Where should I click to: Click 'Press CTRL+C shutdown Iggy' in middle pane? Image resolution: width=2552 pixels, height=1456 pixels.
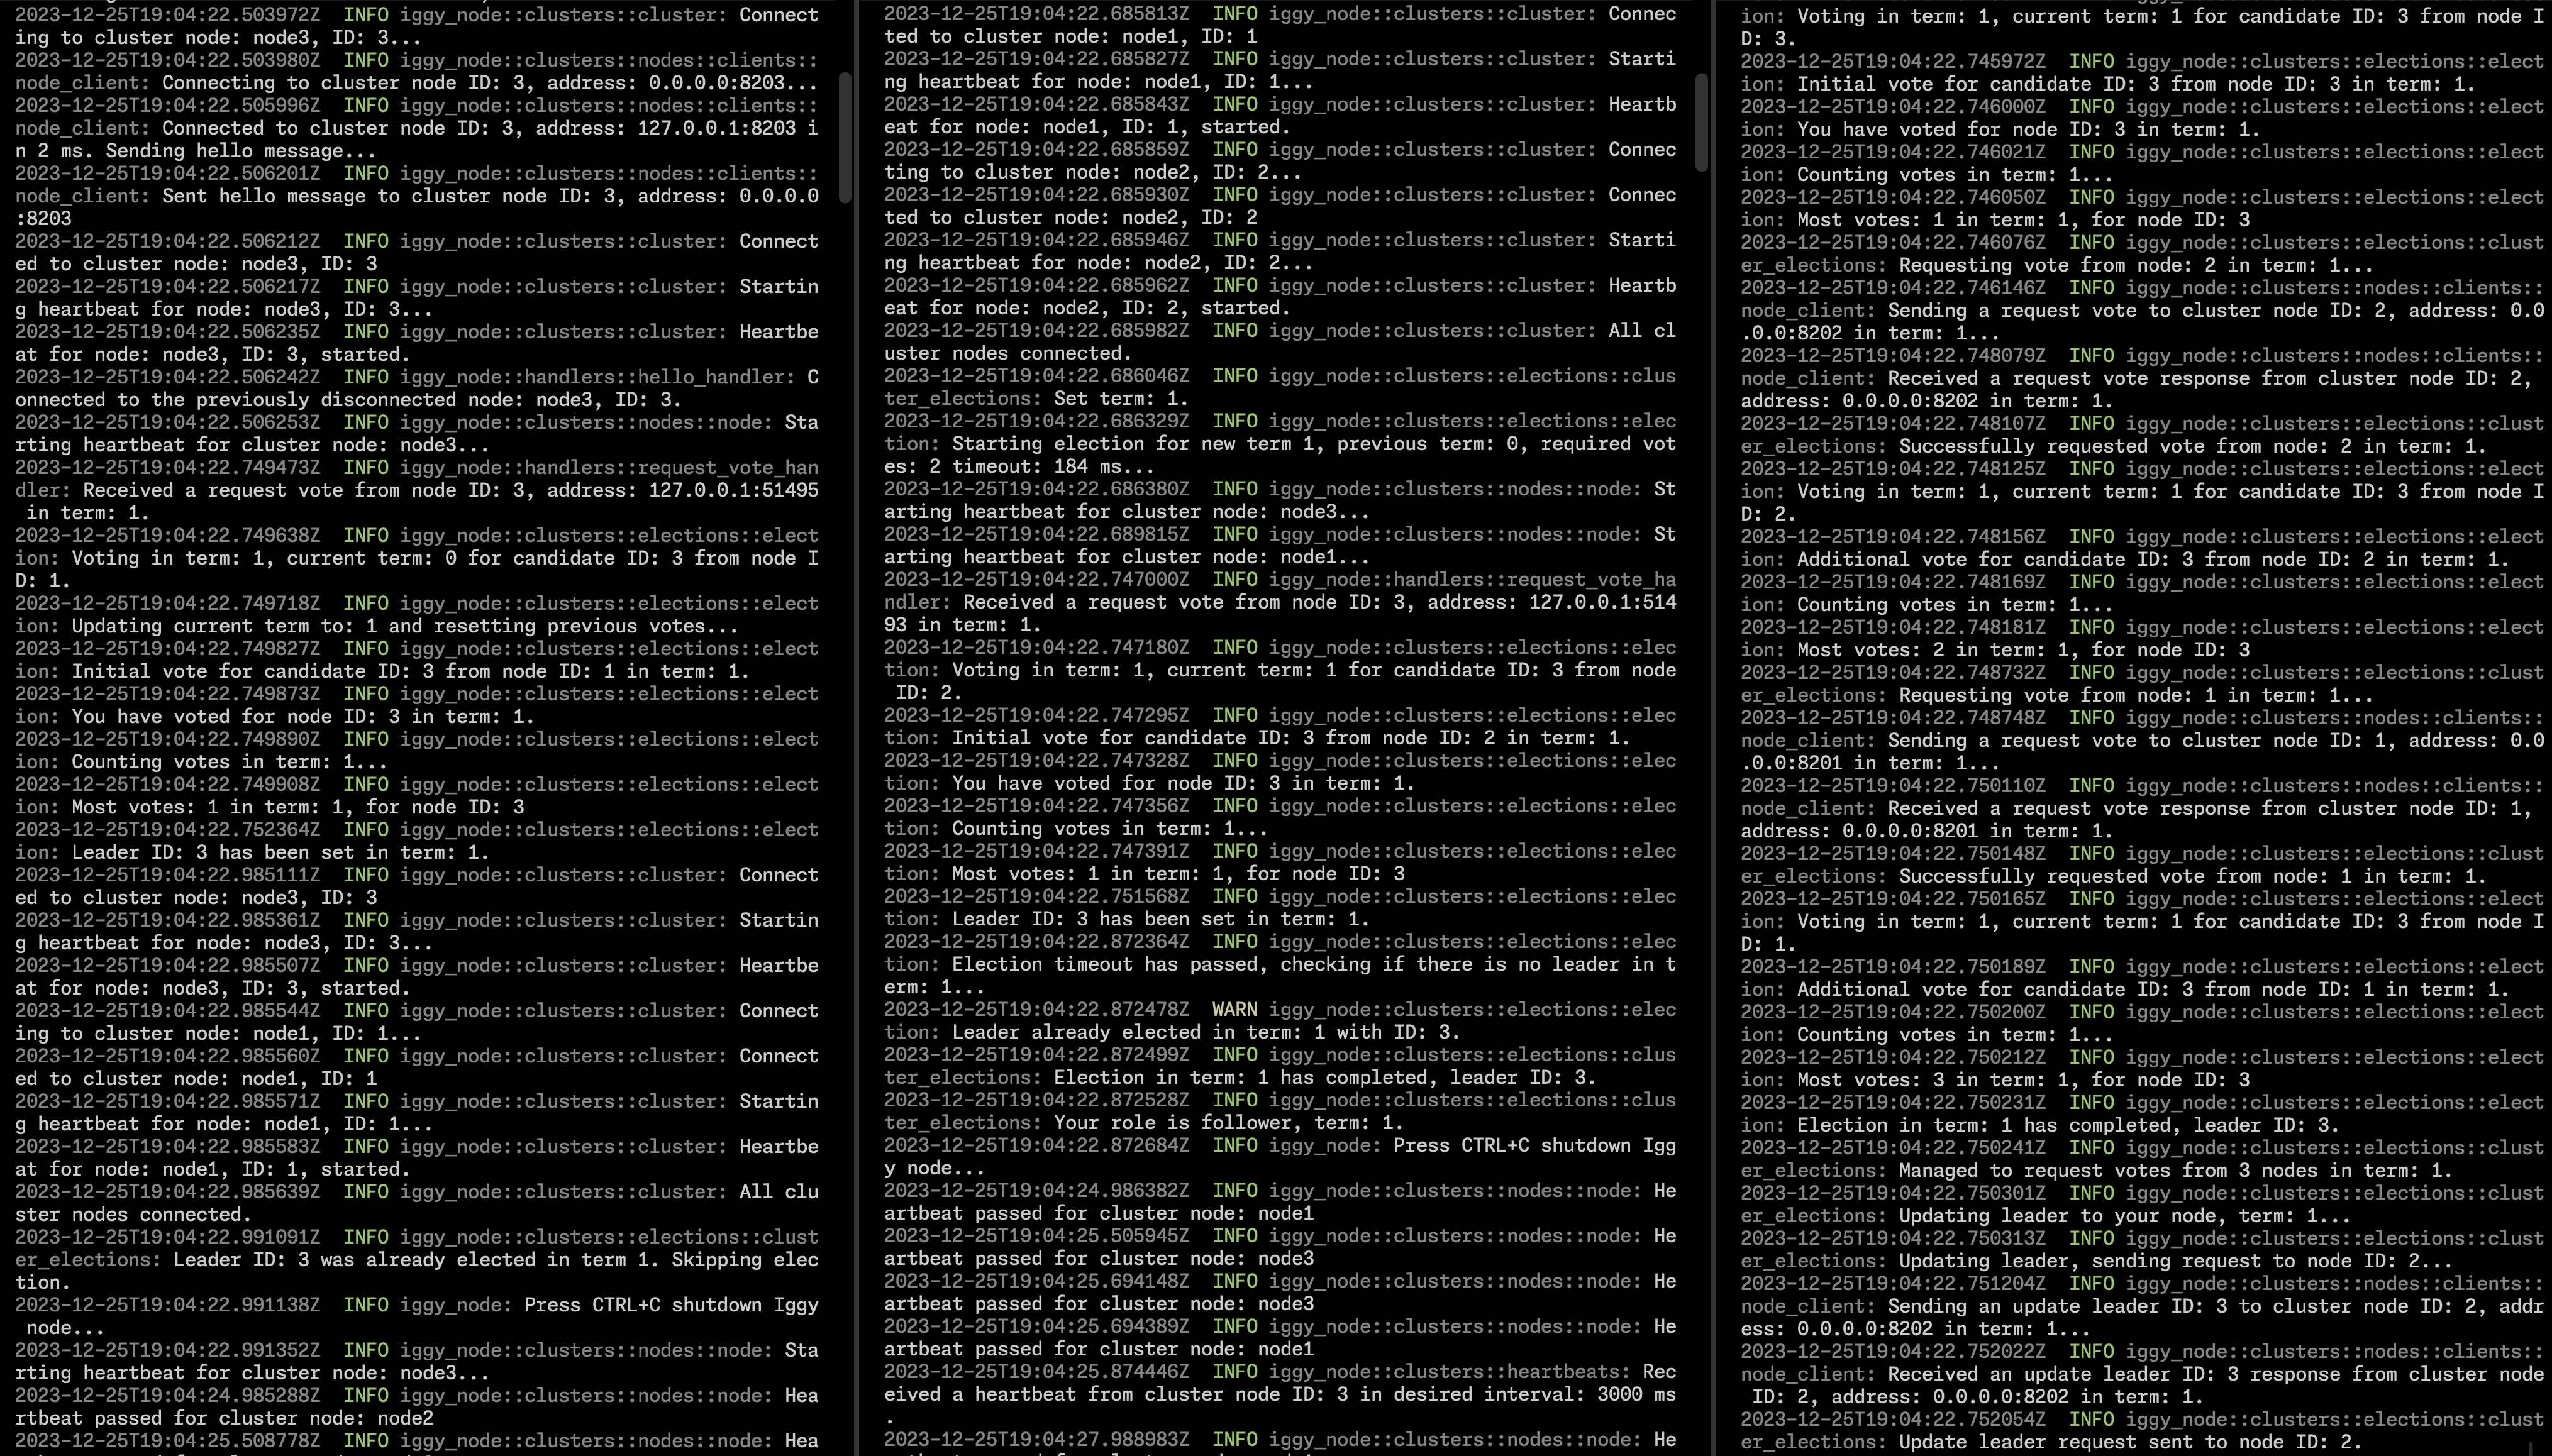pyautogui.click(x=1534, y=1145)
